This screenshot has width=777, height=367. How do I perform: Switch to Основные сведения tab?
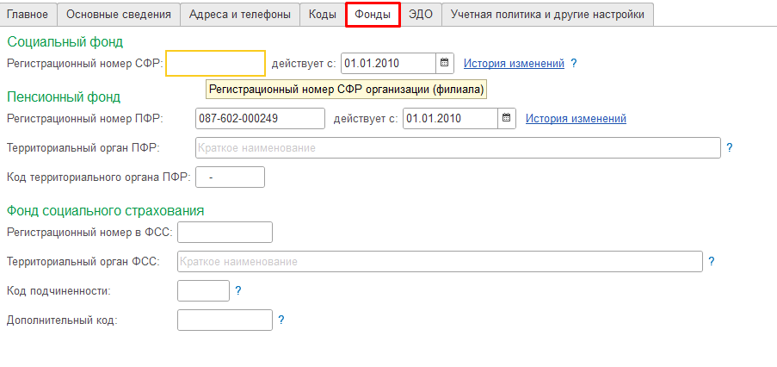tap(119, 15)
